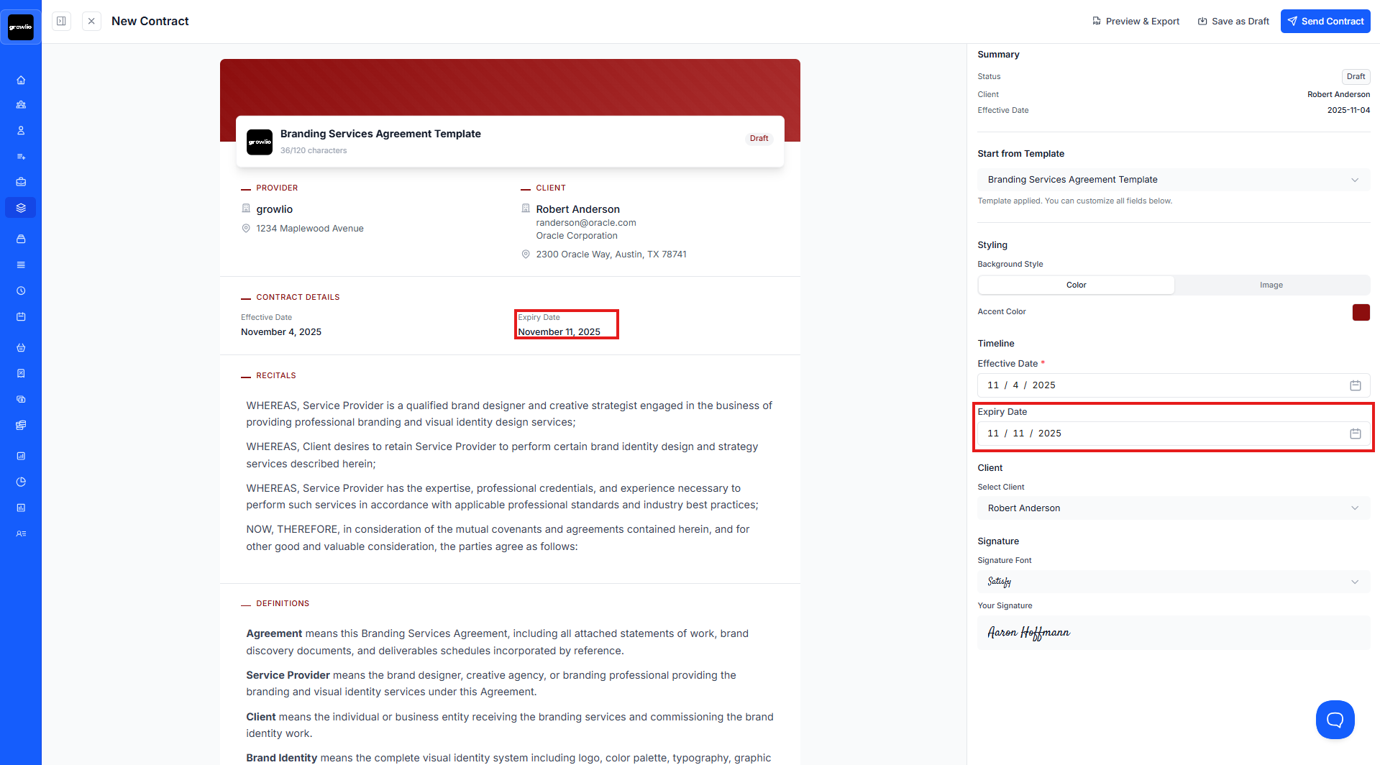The width and height of the screenshot is (1380, 765).
Task: Expand the Start from Template dropdown
Action: 1174,180
